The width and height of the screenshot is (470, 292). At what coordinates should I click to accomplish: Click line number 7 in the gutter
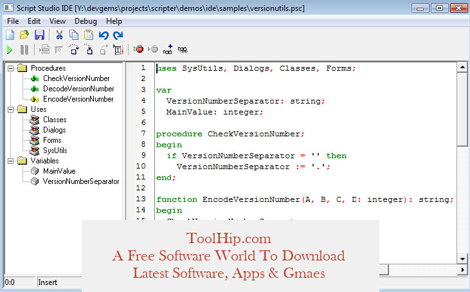coord(143,133)
